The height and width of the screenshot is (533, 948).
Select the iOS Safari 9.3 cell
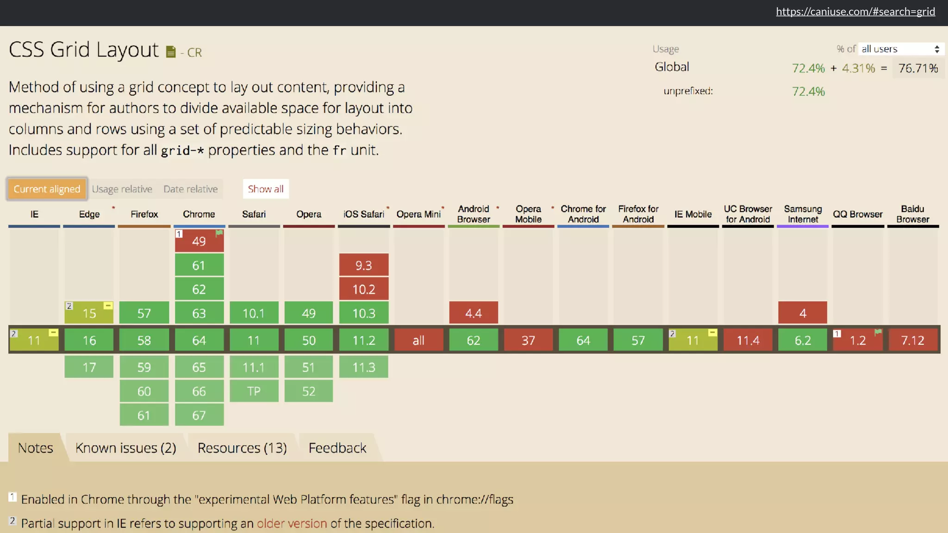(x=364, y=265)
